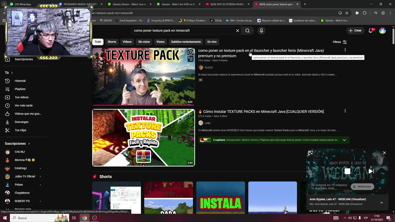
Task: Expand the Suscripciones section heading
Action: pyautogui.click(x=17, y=144)
